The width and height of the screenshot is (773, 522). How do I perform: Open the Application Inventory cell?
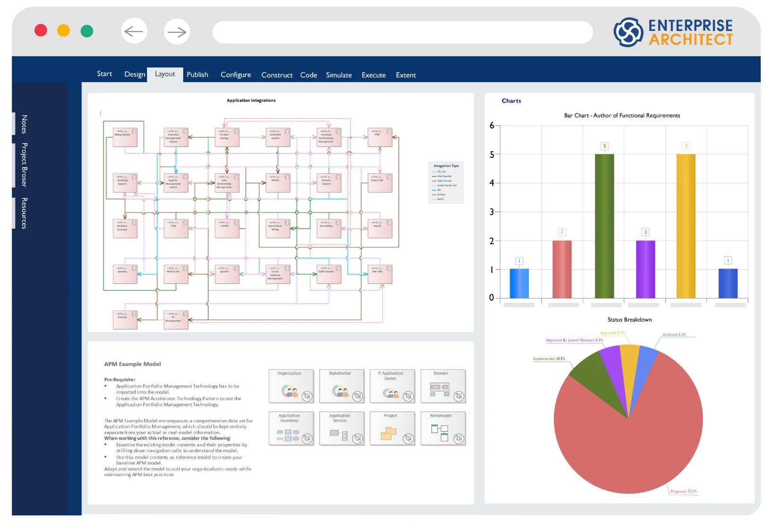click(x=291, y=428)
